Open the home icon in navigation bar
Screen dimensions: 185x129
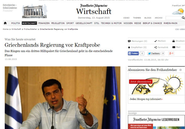coord(5,23)
